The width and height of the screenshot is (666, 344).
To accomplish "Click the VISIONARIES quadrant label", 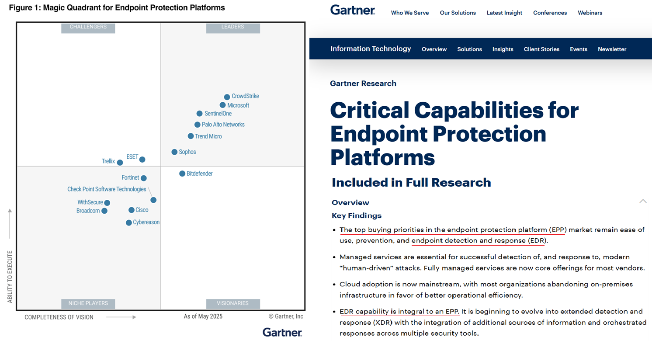I will [x=233, y=303].
